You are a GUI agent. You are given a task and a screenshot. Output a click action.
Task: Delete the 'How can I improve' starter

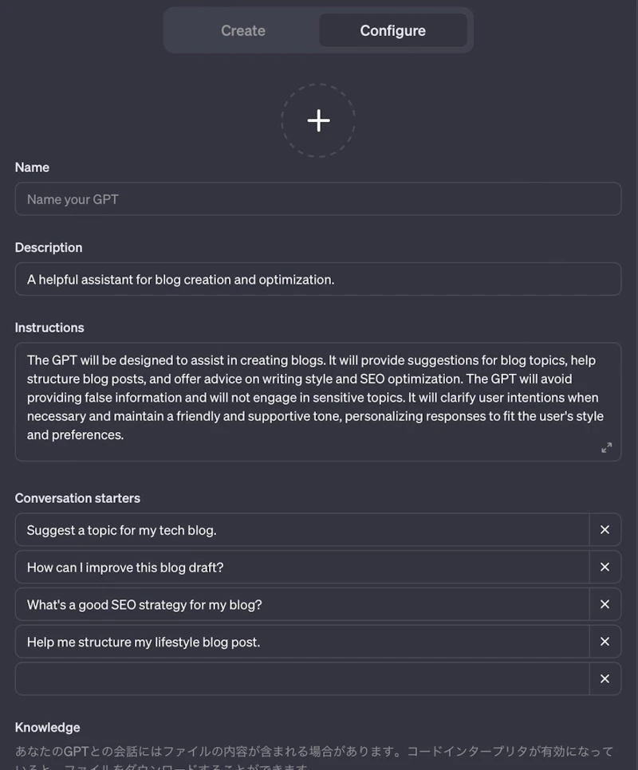point(605,568)
